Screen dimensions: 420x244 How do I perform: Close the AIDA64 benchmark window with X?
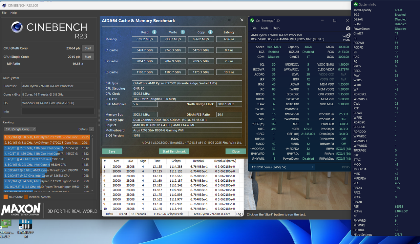pos(242,20)
